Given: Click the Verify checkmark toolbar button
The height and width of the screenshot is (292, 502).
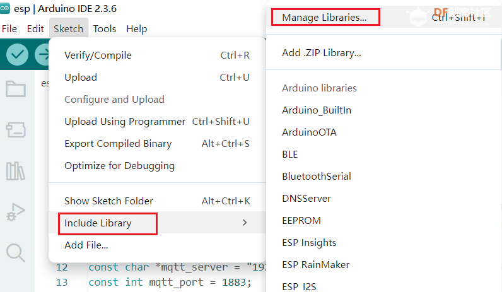Looking at the screenshot, I should point(17,54).
